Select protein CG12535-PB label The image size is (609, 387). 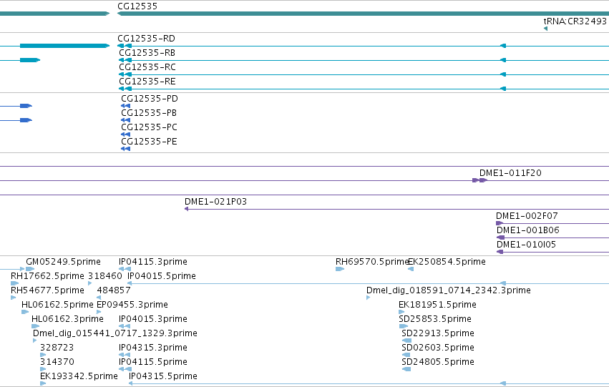[149, 113]
